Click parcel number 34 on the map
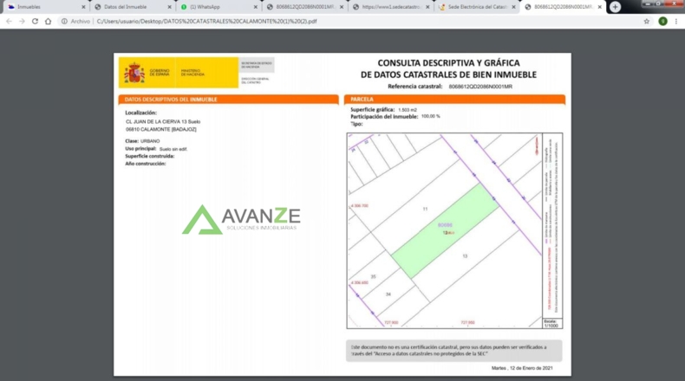This screenshot has width=685, height=381. pos(388,294)
